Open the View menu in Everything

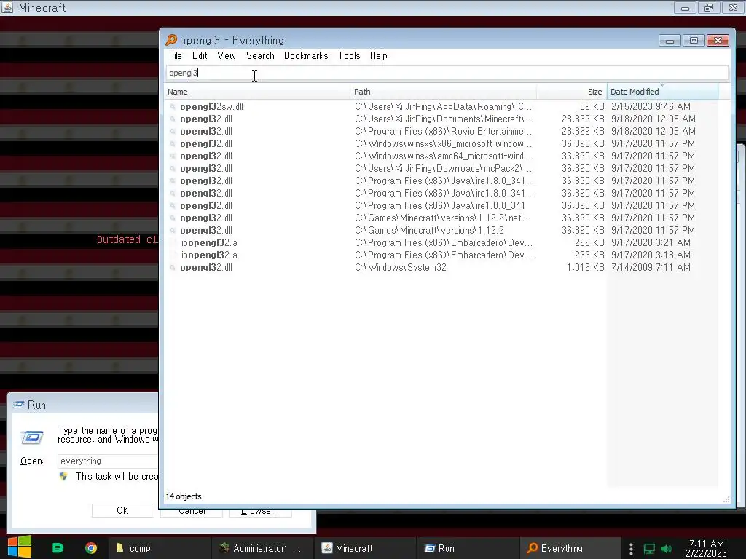(x=227, y=55)
